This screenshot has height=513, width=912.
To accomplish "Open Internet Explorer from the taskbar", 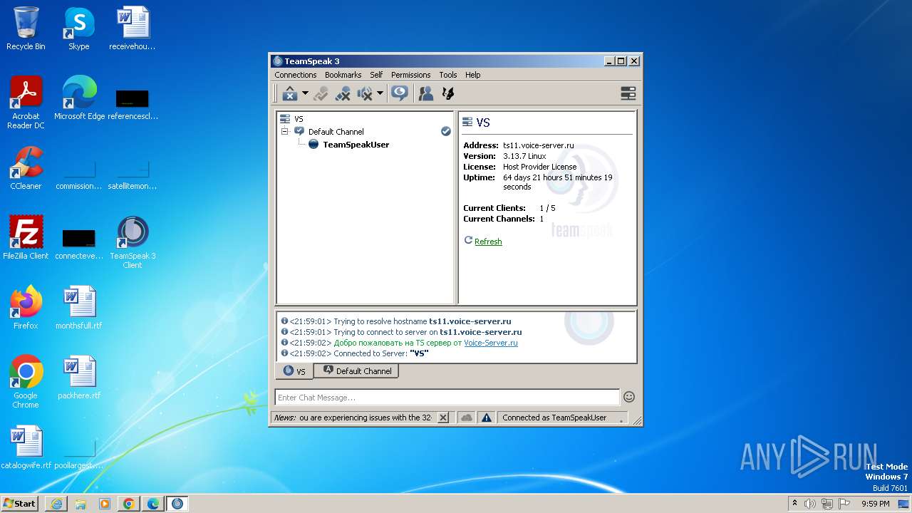I will point(56,504).
